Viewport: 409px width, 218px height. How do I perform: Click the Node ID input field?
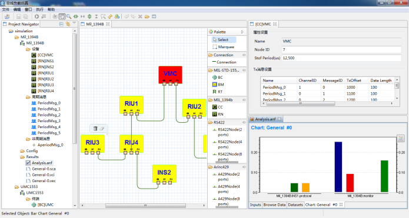(341, 49)
